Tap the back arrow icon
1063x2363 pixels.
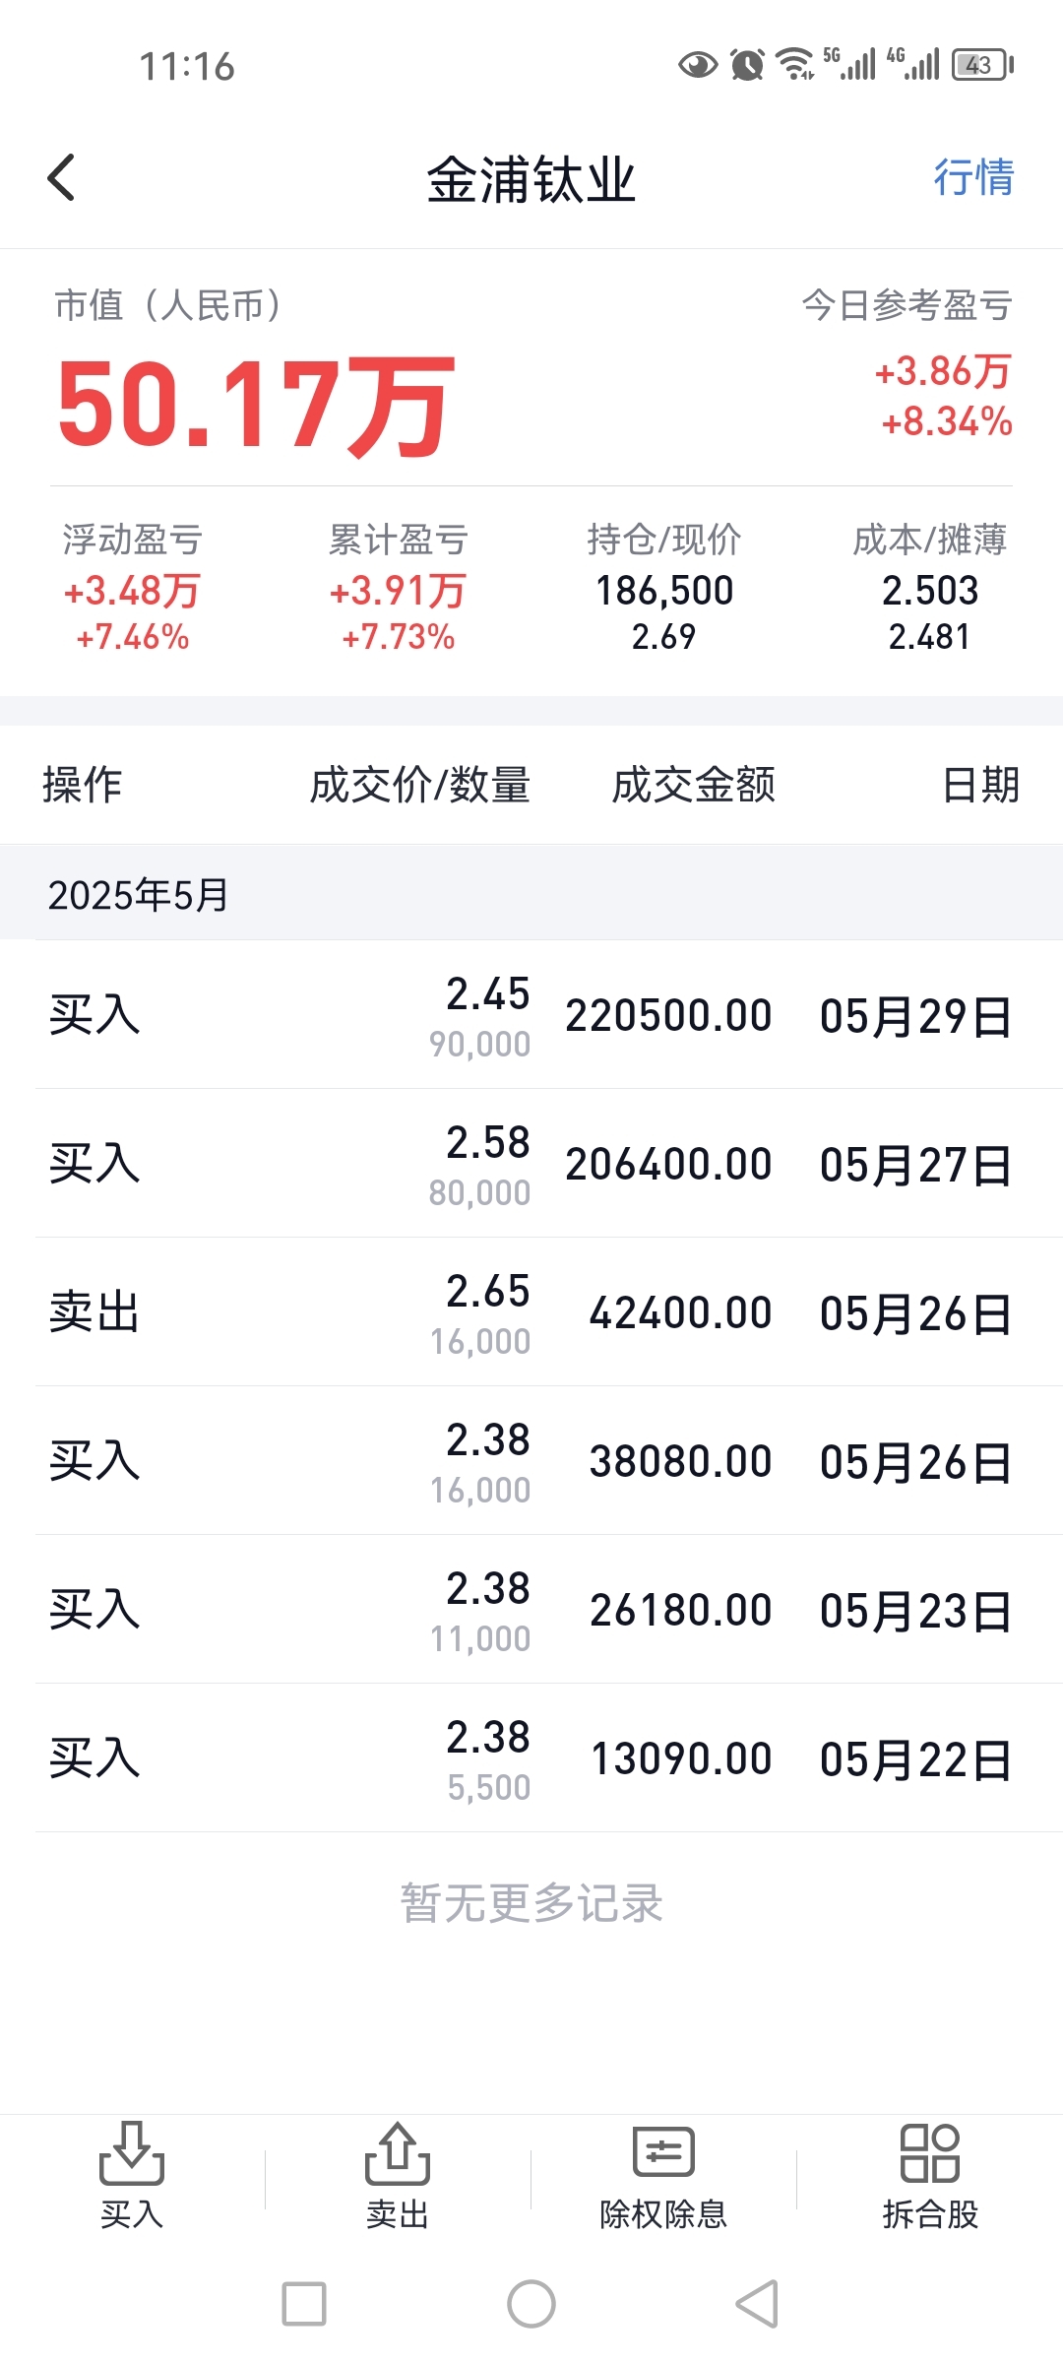coord(61,178)
